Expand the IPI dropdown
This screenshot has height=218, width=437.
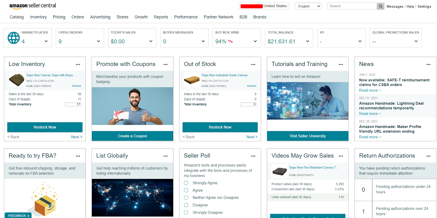tap(360, 41)
